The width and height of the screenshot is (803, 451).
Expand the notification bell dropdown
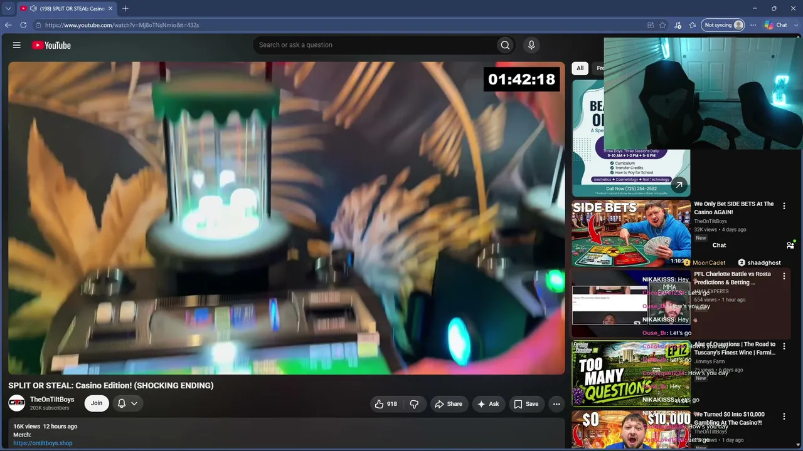click(127, 403)
